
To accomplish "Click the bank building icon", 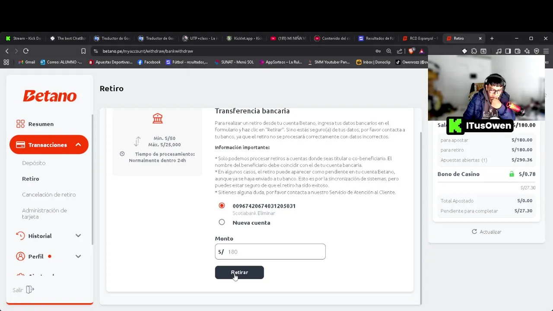I will coord(158,118).
